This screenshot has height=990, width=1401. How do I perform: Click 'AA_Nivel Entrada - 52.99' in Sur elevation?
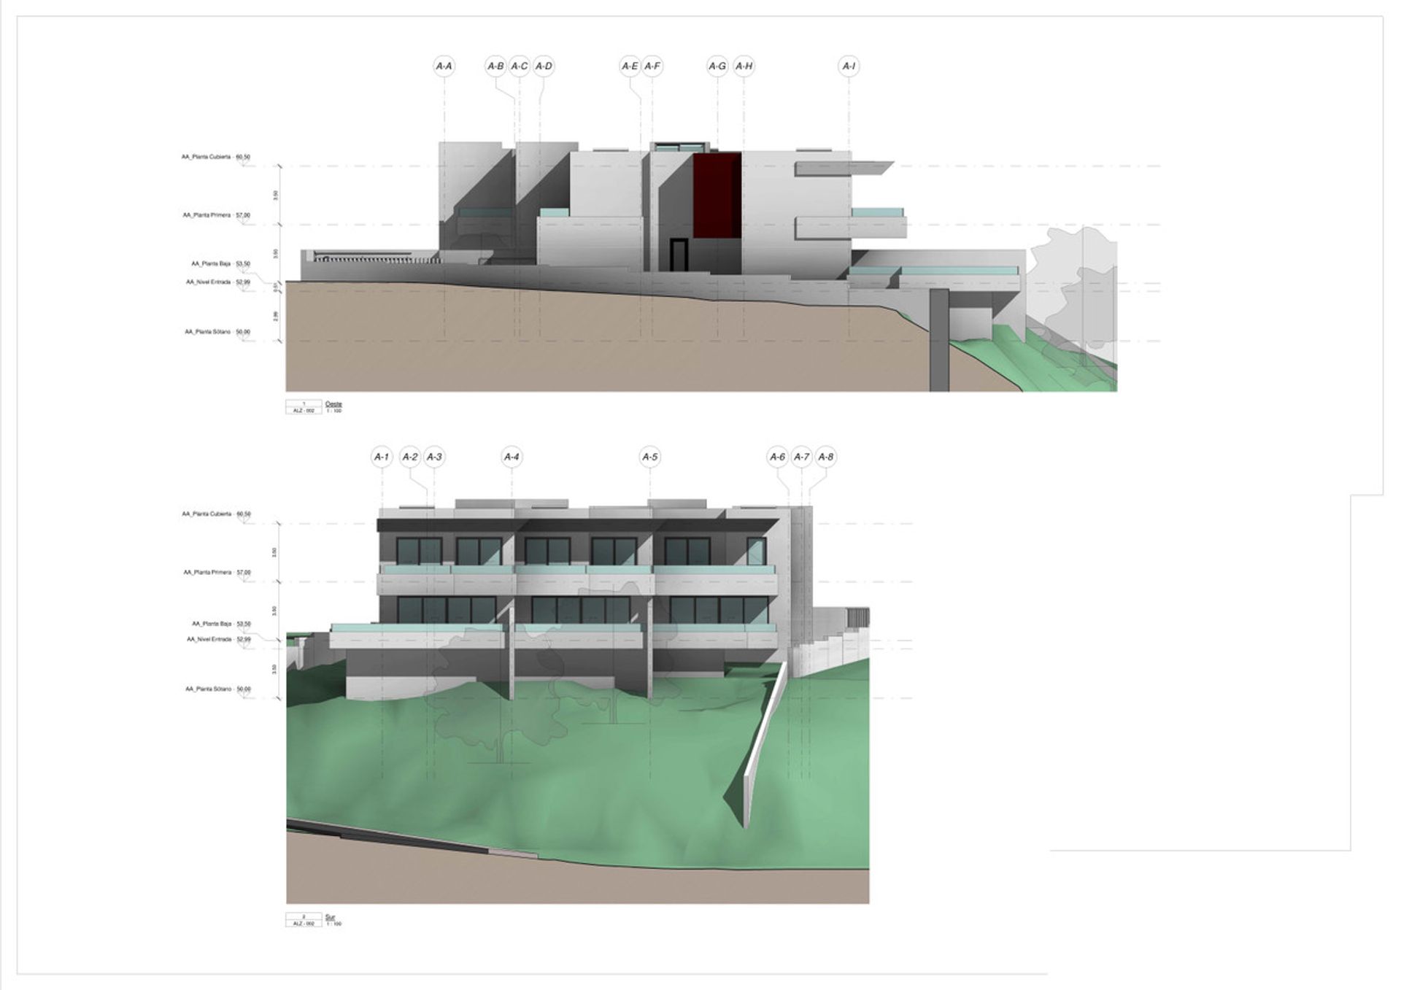(x=218, y=639)
